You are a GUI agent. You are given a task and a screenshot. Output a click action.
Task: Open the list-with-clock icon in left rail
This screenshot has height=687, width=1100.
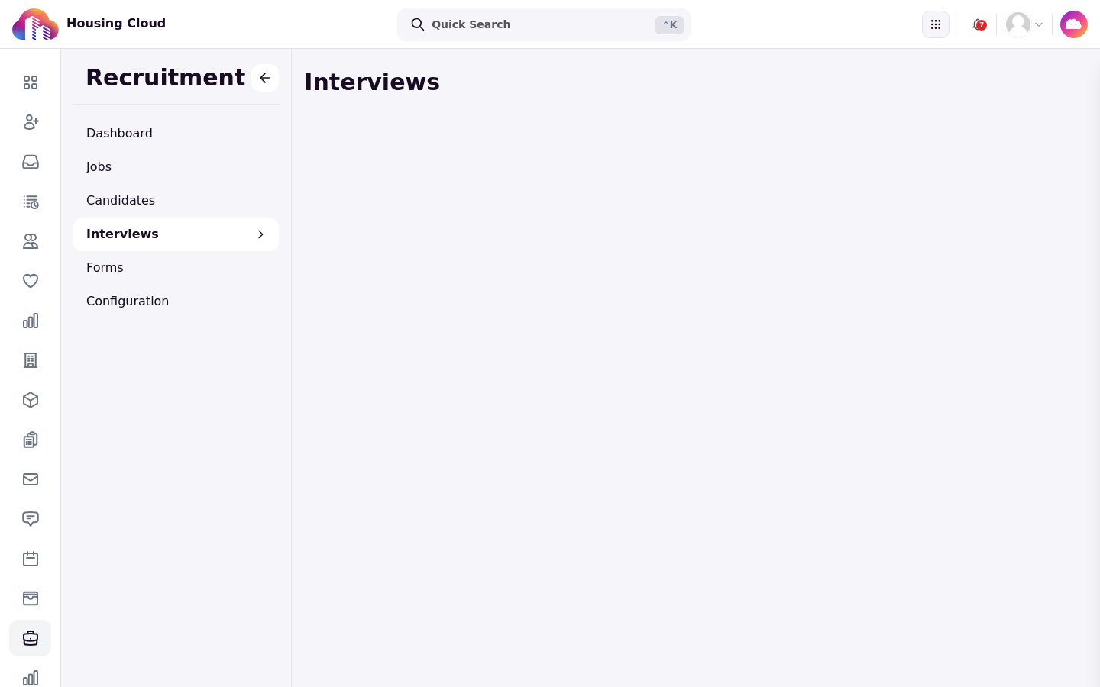[x=31, y=202]
